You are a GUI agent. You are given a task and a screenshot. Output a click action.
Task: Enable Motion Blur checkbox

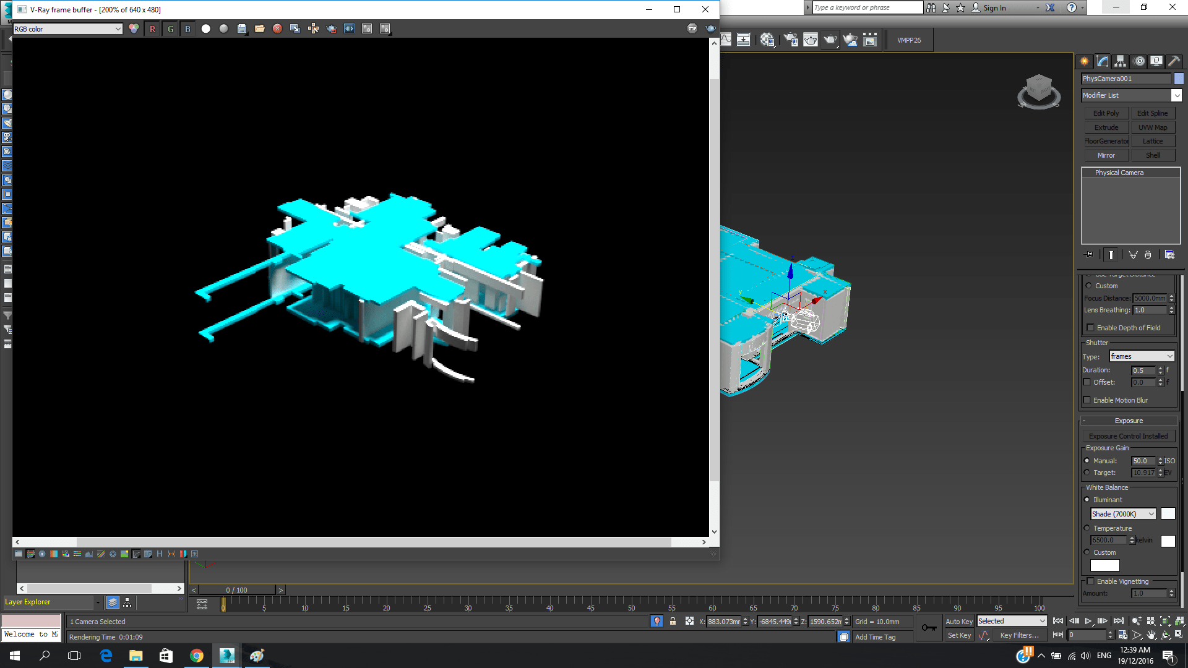tap(1087, 400)
